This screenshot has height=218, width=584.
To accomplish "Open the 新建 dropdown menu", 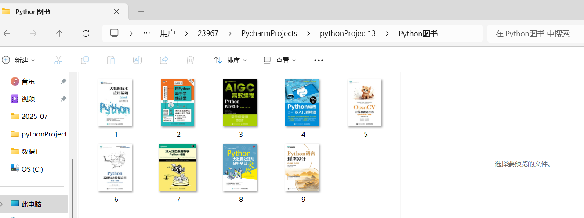I will click(x=19, y=61).
